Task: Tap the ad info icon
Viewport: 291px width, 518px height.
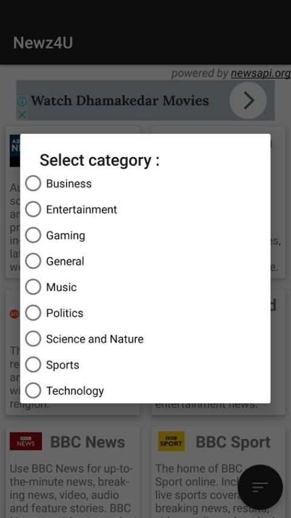Action: coord(22,101)
